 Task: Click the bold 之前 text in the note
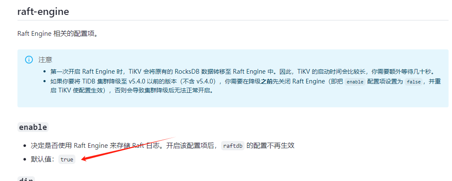tap(267, 82)
